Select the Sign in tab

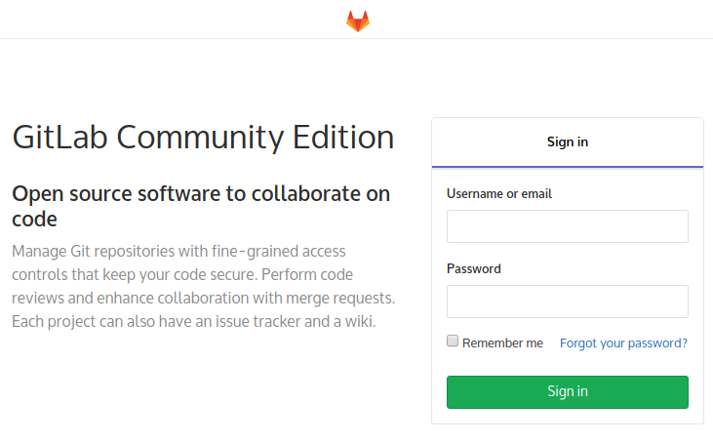pos(567,141)
